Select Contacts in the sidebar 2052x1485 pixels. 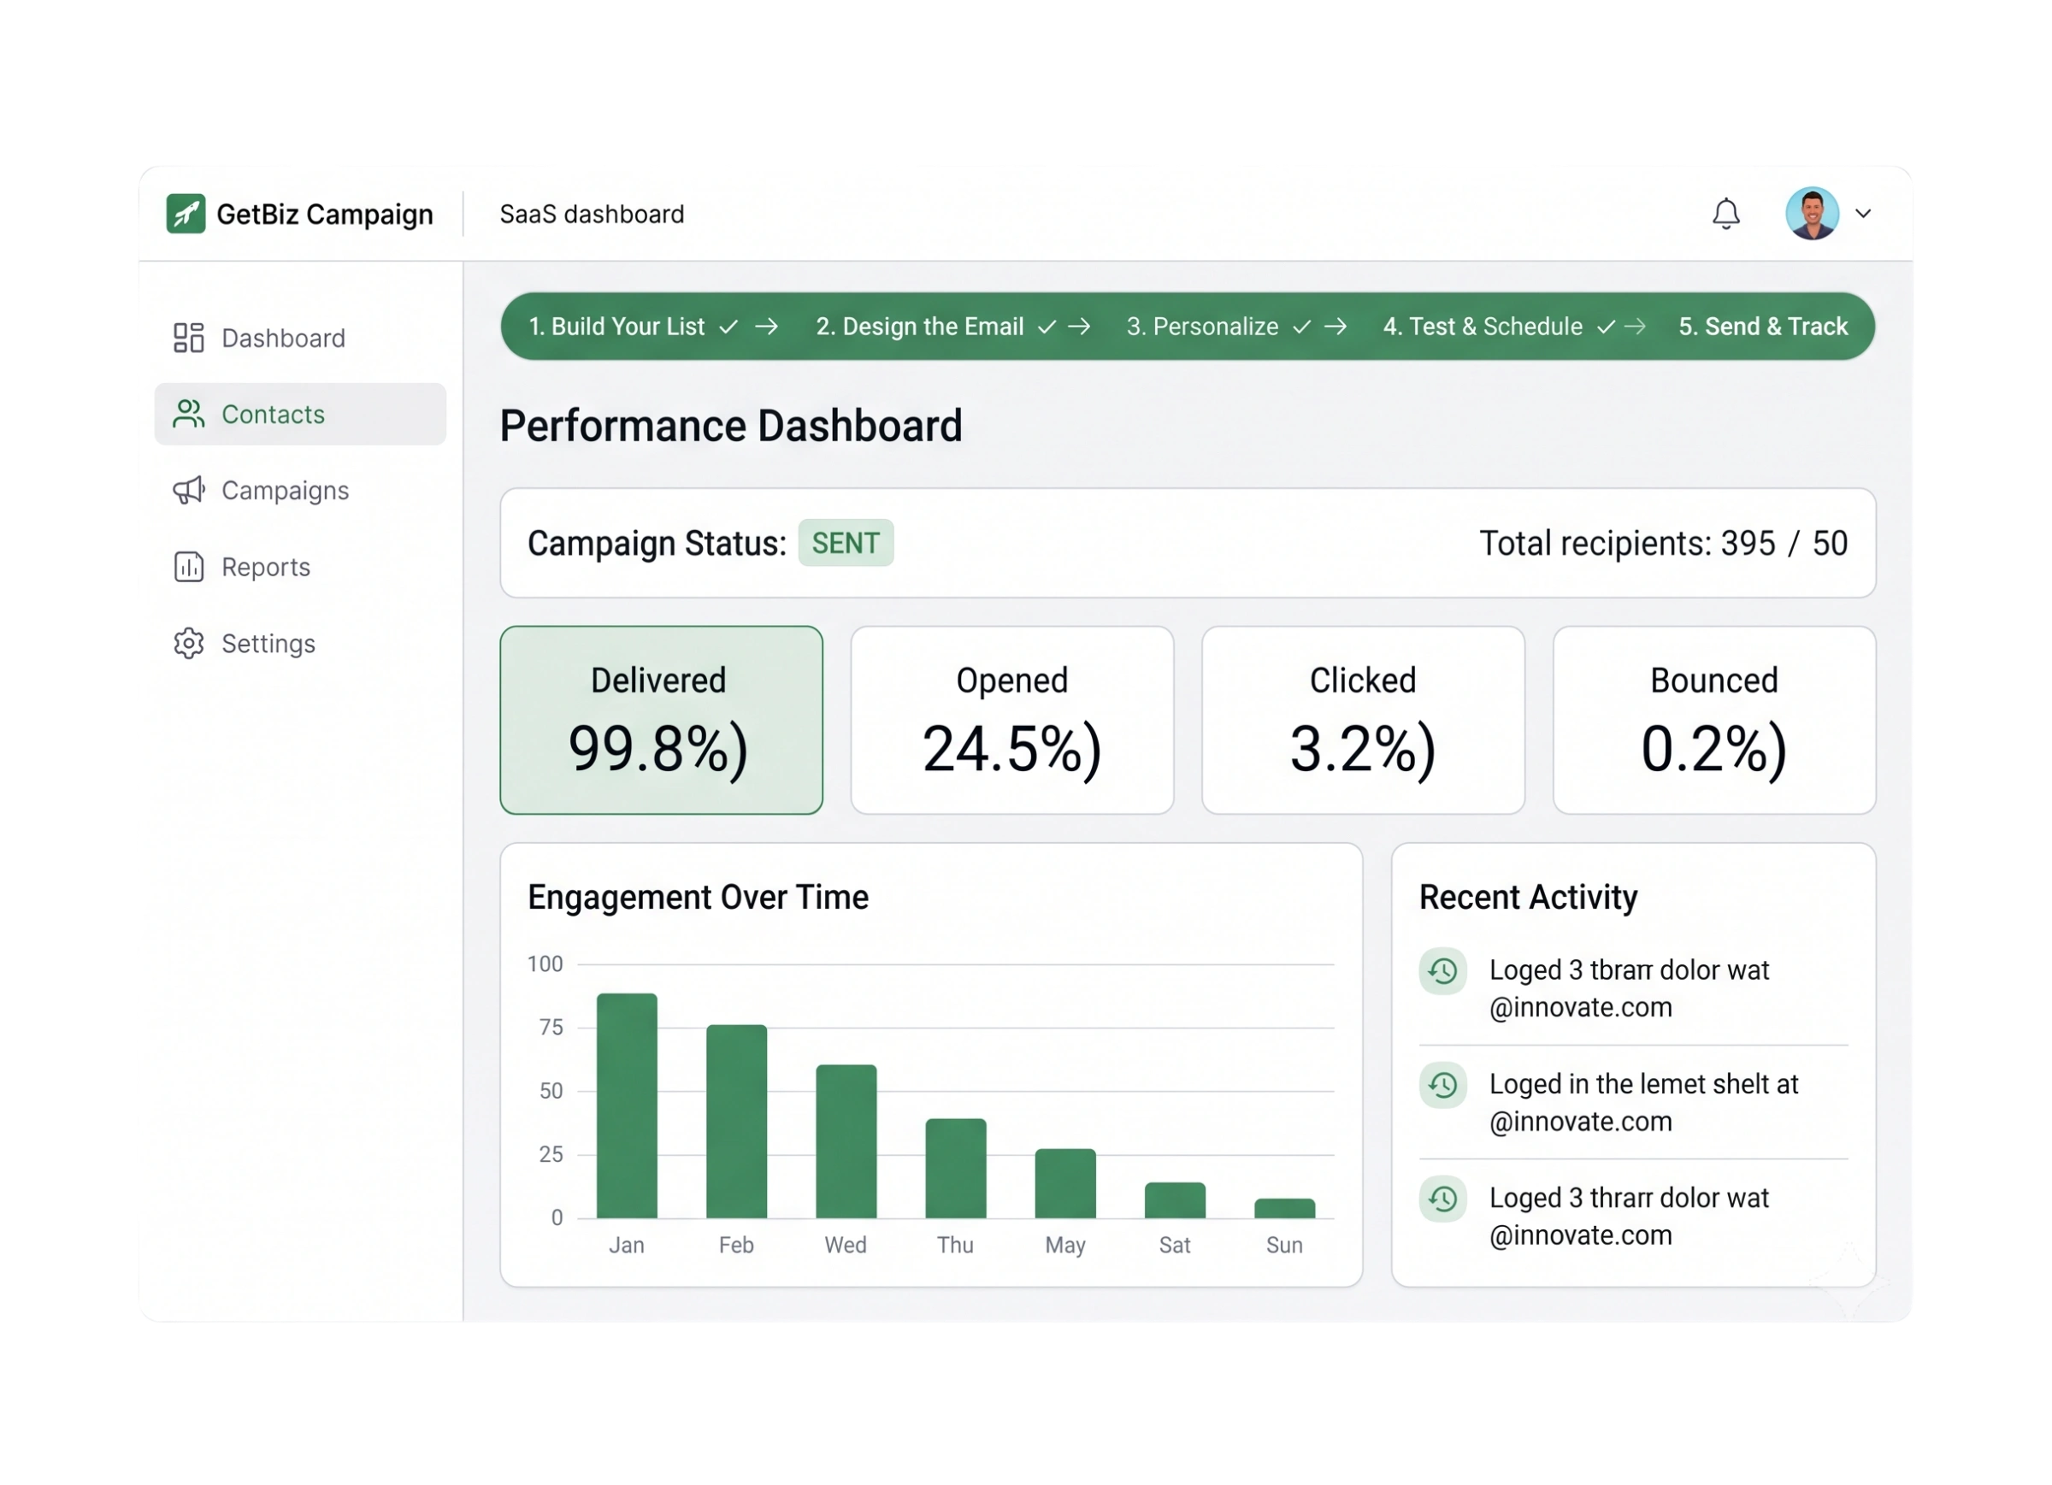[x=300, y=414]
